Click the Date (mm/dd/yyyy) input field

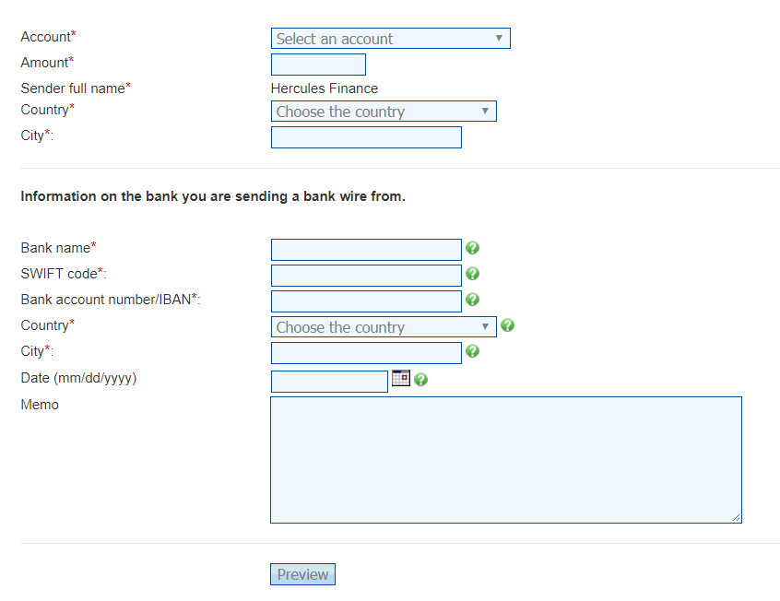tap(329, 382)
